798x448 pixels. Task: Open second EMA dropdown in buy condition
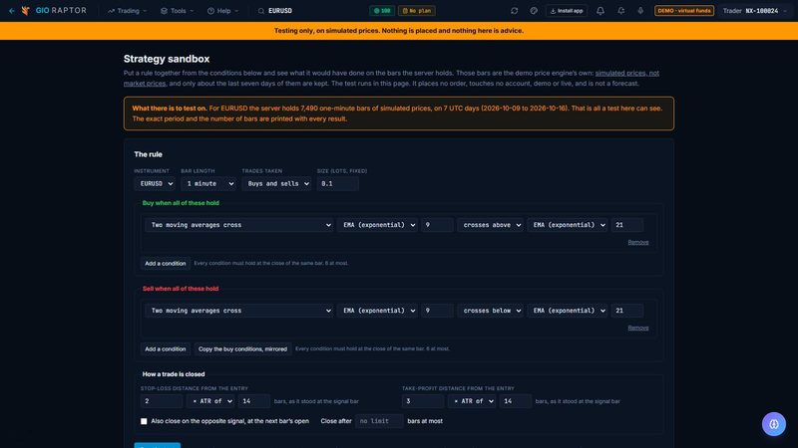click(567, 225)
